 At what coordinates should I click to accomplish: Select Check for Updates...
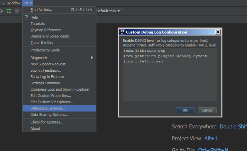tap(59, 122)
